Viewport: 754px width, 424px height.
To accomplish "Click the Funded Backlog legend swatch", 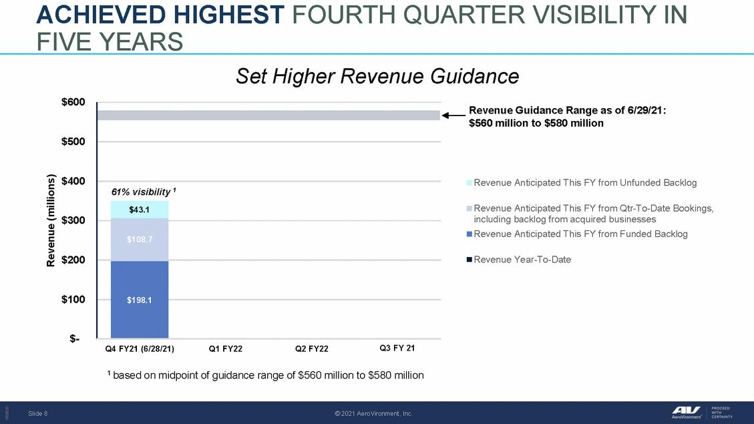I will tap(469, 234).
